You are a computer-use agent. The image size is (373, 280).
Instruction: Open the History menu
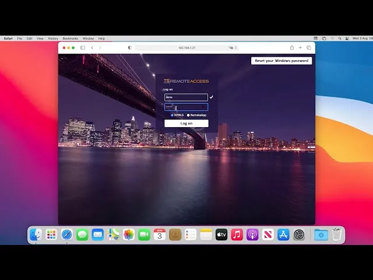[53, 38]
